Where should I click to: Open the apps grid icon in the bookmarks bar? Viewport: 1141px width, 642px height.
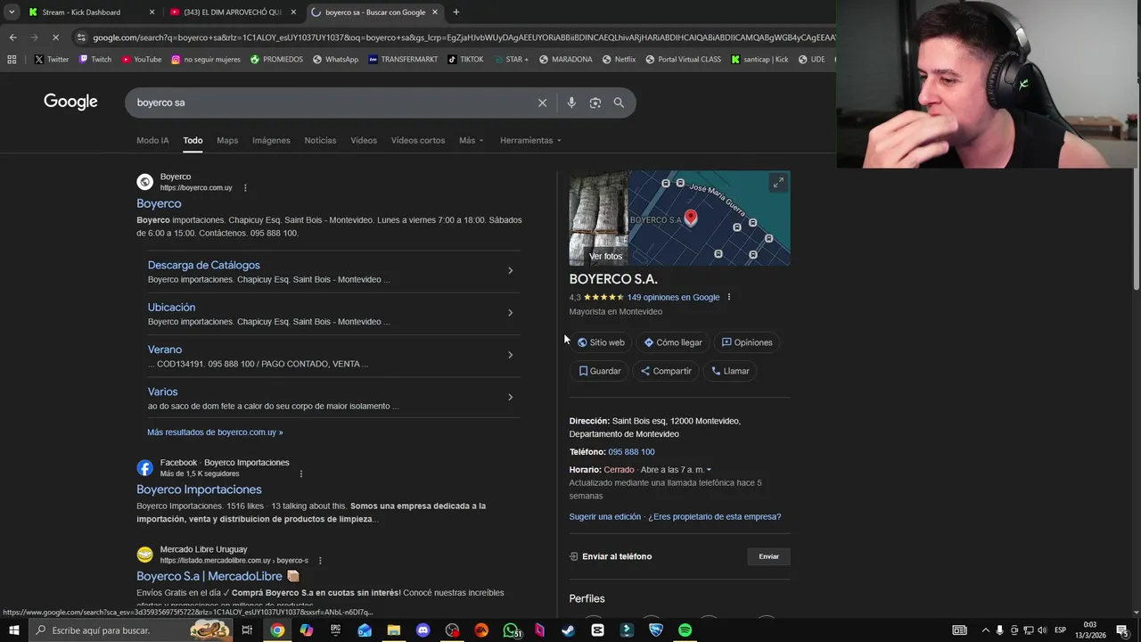click(12, 60)
